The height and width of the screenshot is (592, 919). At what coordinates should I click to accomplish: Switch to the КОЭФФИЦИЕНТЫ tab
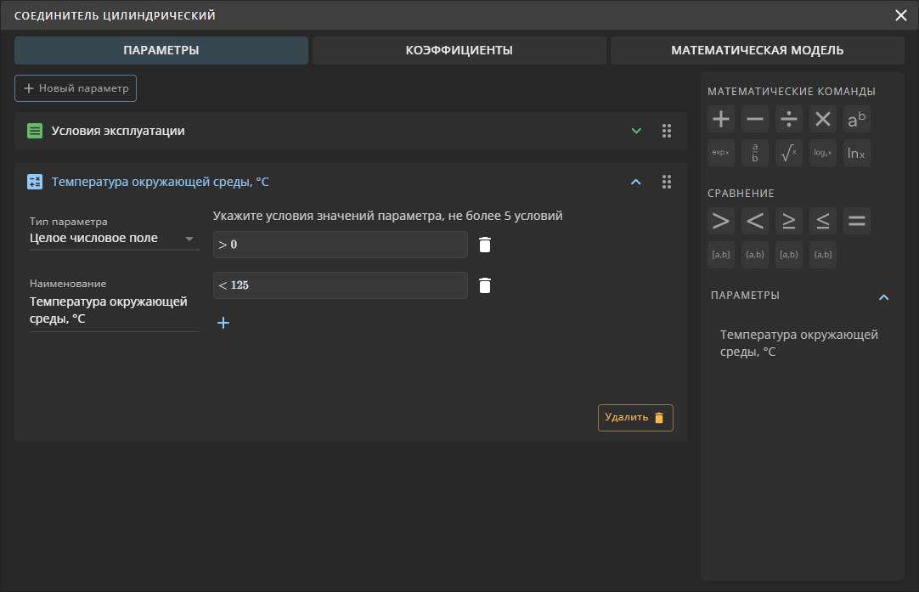(459, 50)
